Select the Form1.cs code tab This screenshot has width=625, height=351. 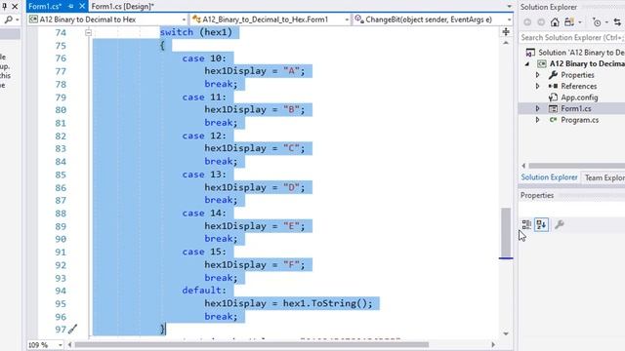45,7
